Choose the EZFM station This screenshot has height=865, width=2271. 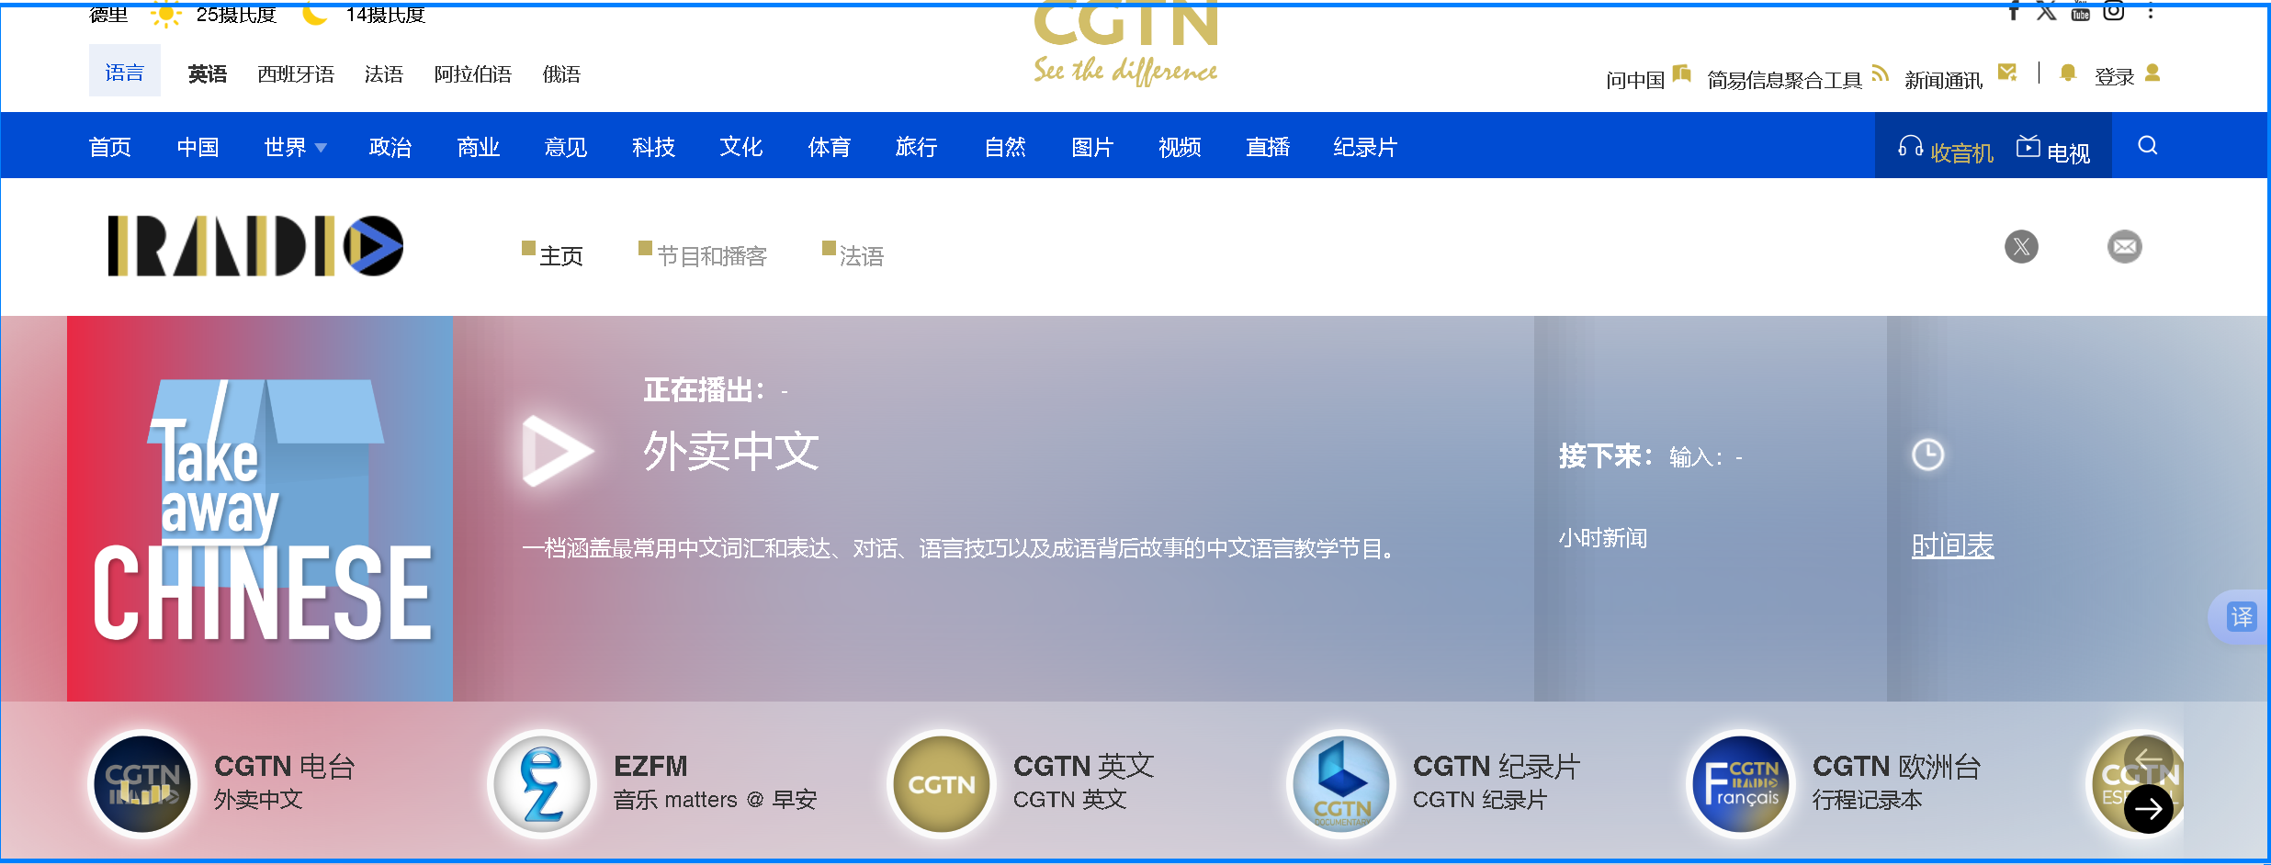pos(542,783)
